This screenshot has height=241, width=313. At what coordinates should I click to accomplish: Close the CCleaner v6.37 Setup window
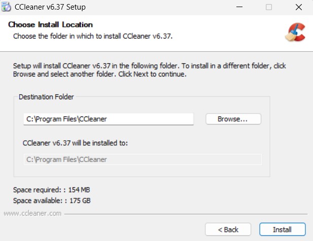(299, 7)
